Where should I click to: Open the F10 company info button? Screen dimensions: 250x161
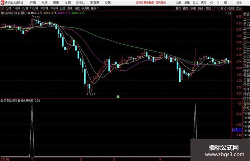216,8
